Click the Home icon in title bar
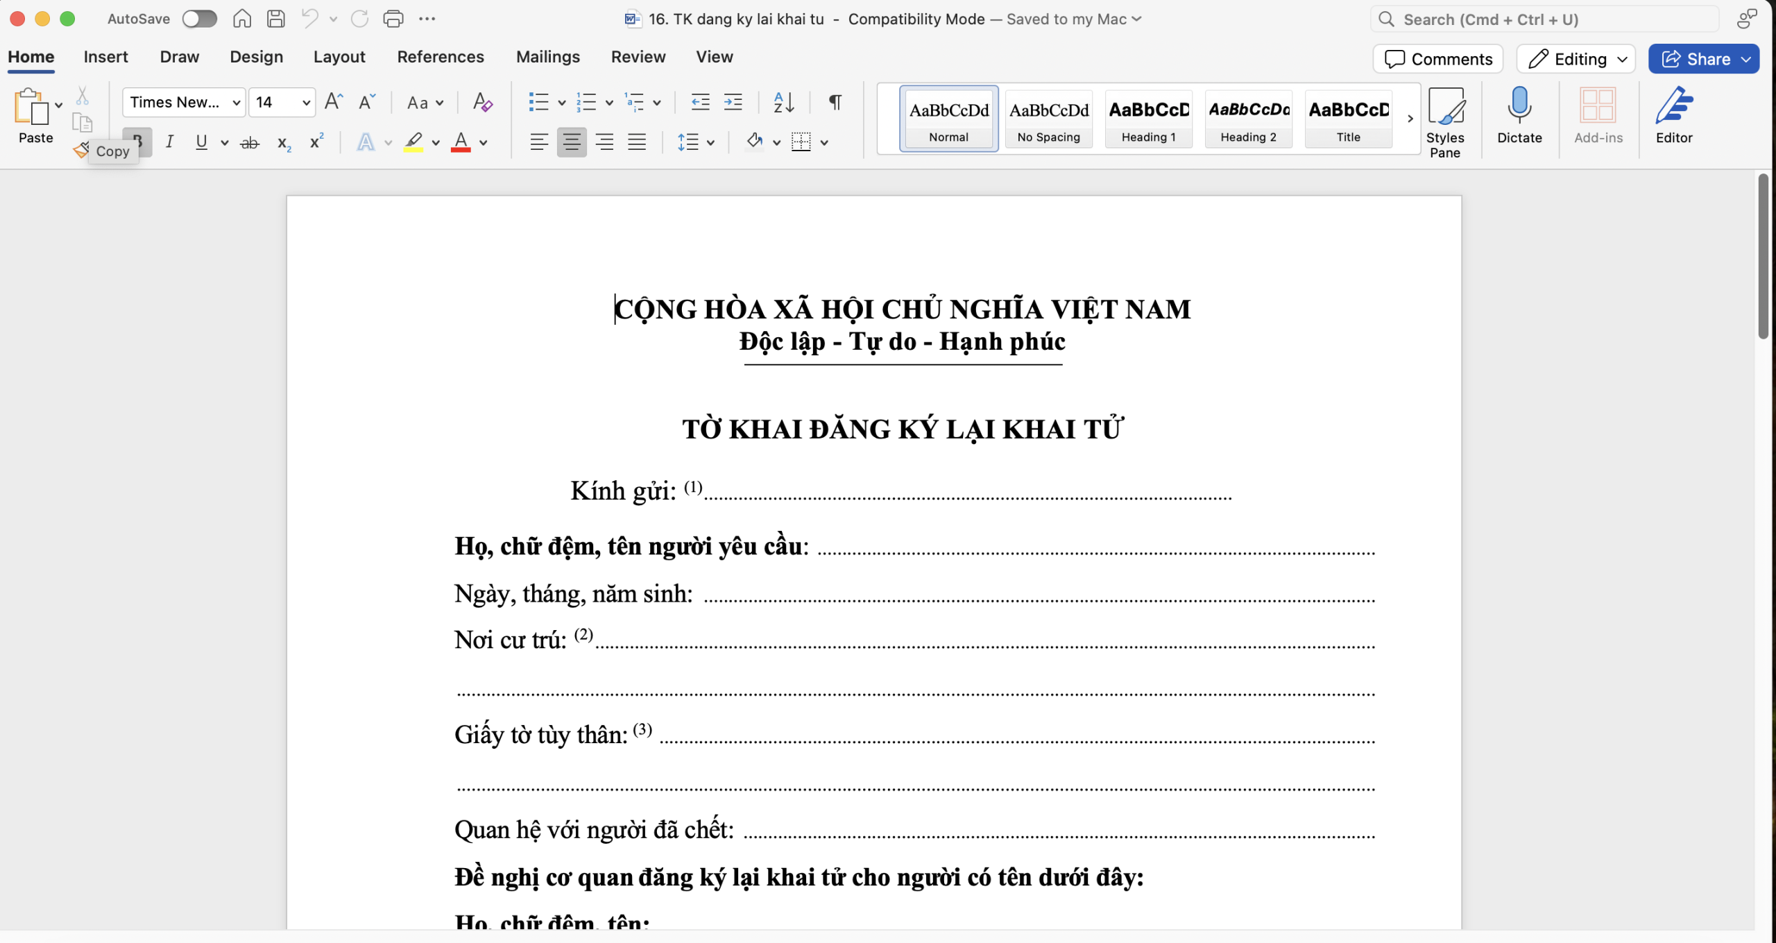 click(x=241, y=19)
